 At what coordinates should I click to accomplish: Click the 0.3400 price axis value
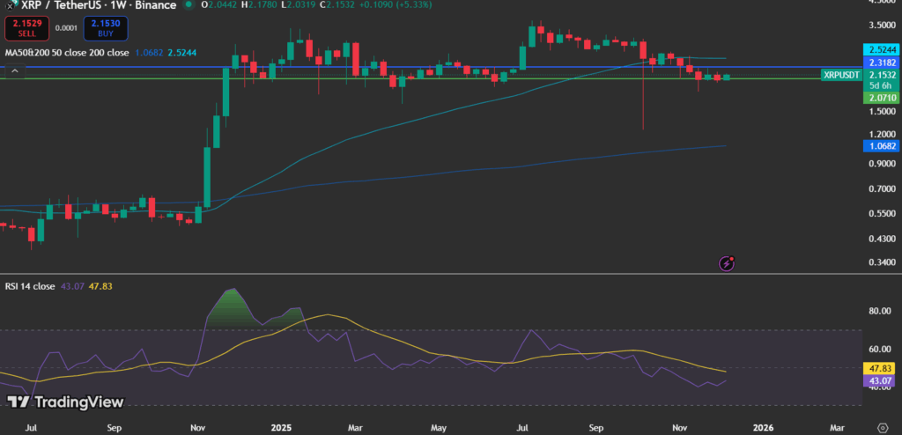coord(883,262)
